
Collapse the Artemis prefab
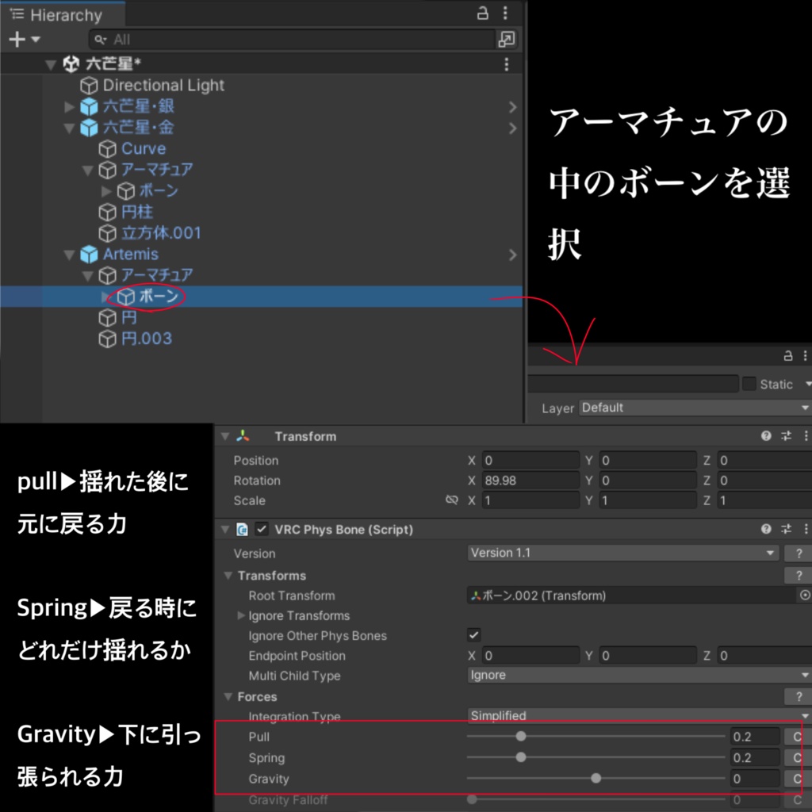click(70, 255)
